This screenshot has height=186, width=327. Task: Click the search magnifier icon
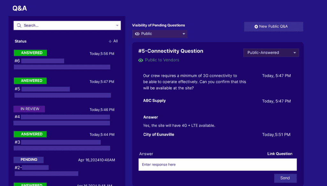(x=19, y=26)
